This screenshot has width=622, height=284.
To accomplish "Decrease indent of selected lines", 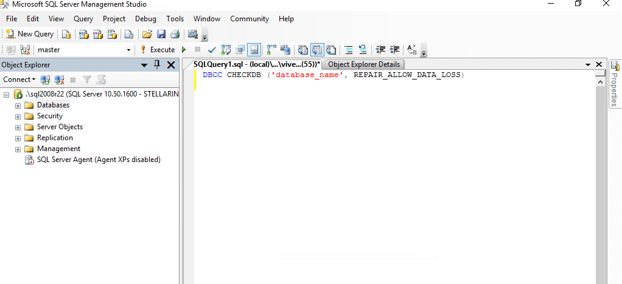I will (380, 50).
